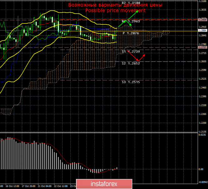The width and height of the screenshot is (208, 189).
Task: Click the S1 1.2739 support label
Action: tap(131, 52)
